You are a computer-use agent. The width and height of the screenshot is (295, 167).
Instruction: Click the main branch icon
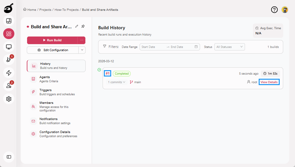pyautogui.click(x=131, y=82)
